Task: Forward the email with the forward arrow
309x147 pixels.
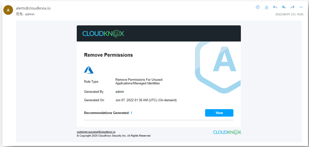Action: point(292,7)
